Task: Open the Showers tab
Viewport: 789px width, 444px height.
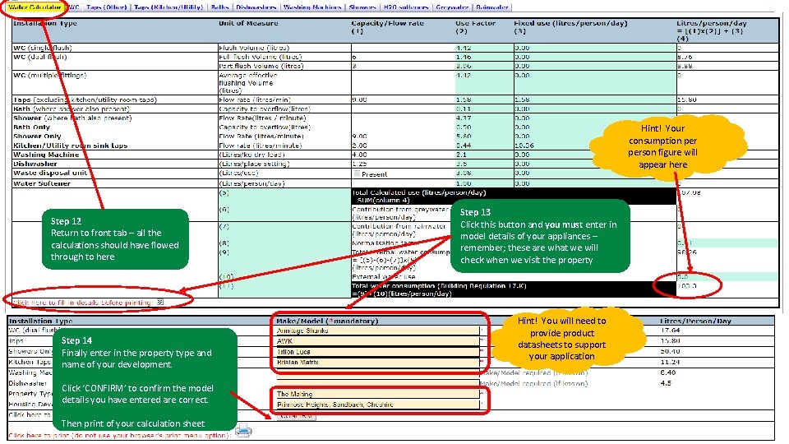Action: [362, 7]
